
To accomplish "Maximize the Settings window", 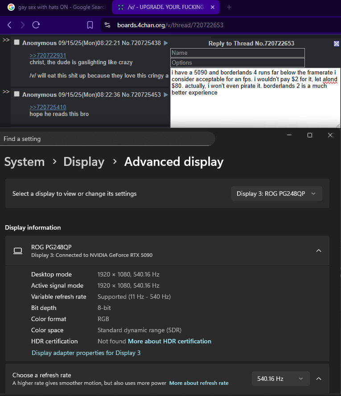I will pyautogui.click(x=310, y=135).
